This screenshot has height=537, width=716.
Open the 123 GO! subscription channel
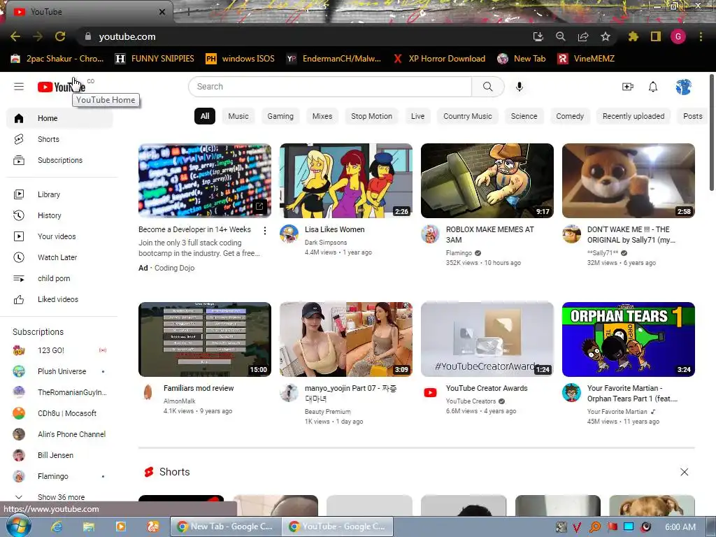click(x=59, y=350)
